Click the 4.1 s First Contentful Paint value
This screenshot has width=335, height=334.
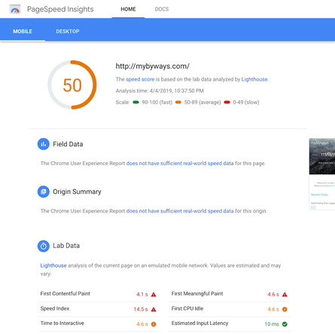coord(142,294)
